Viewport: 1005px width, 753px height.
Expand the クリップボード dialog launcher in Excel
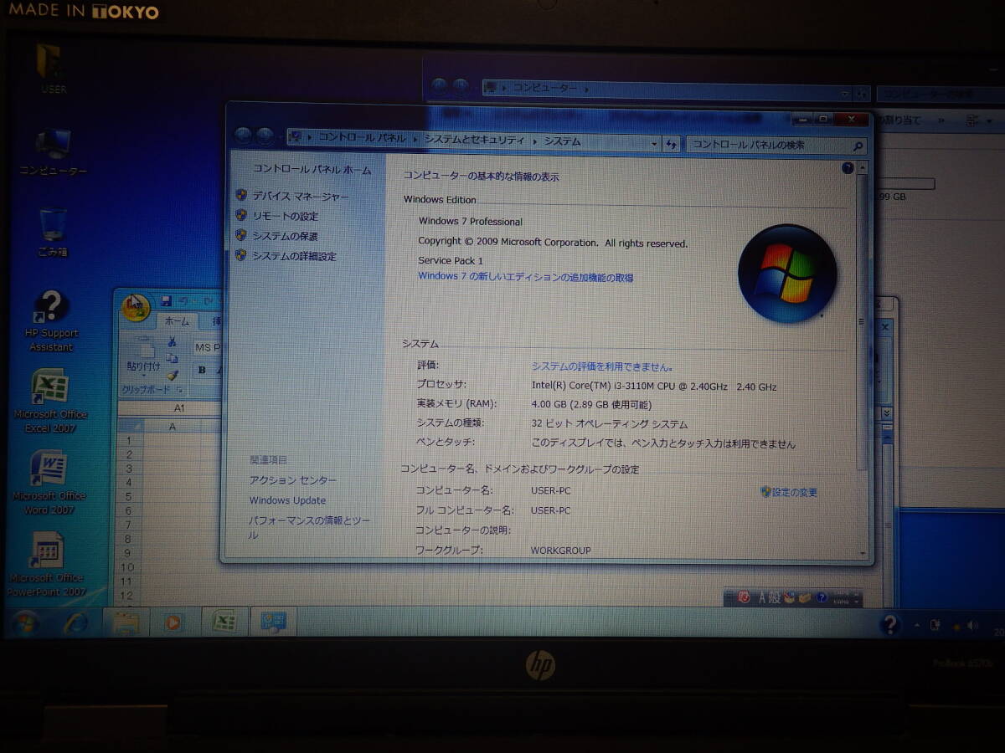coord(178,390)
